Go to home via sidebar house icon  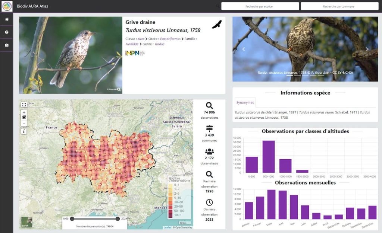tap(6, 19)
